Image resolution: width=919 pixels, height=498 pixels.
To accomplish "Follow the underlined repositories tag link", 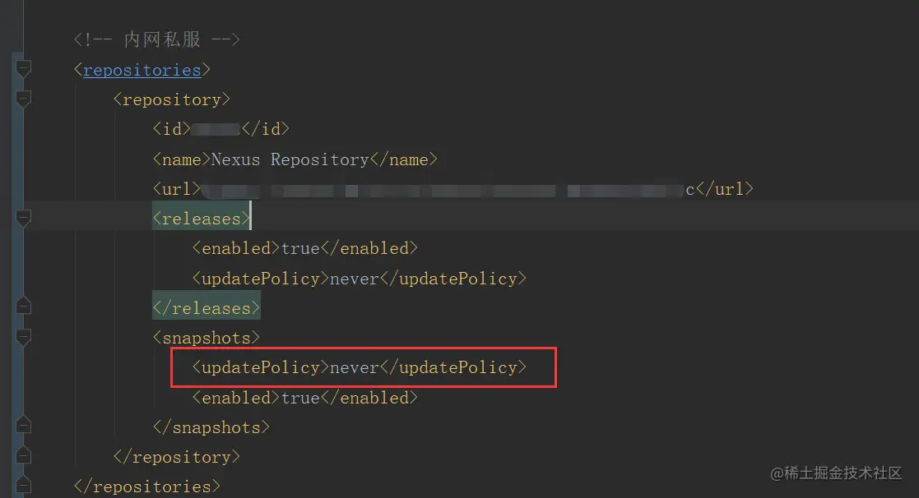I will pyautogui.click(x=142, y=70).
